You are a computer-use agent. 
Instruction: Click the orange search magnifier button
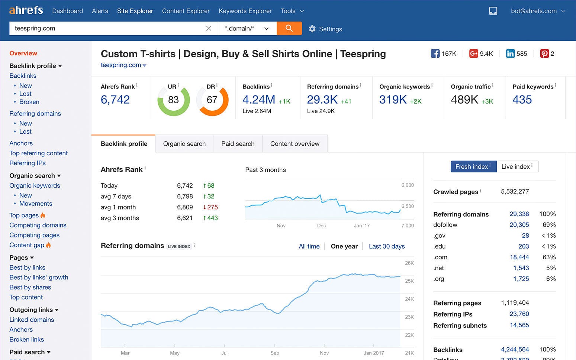[x=289, y=28]
